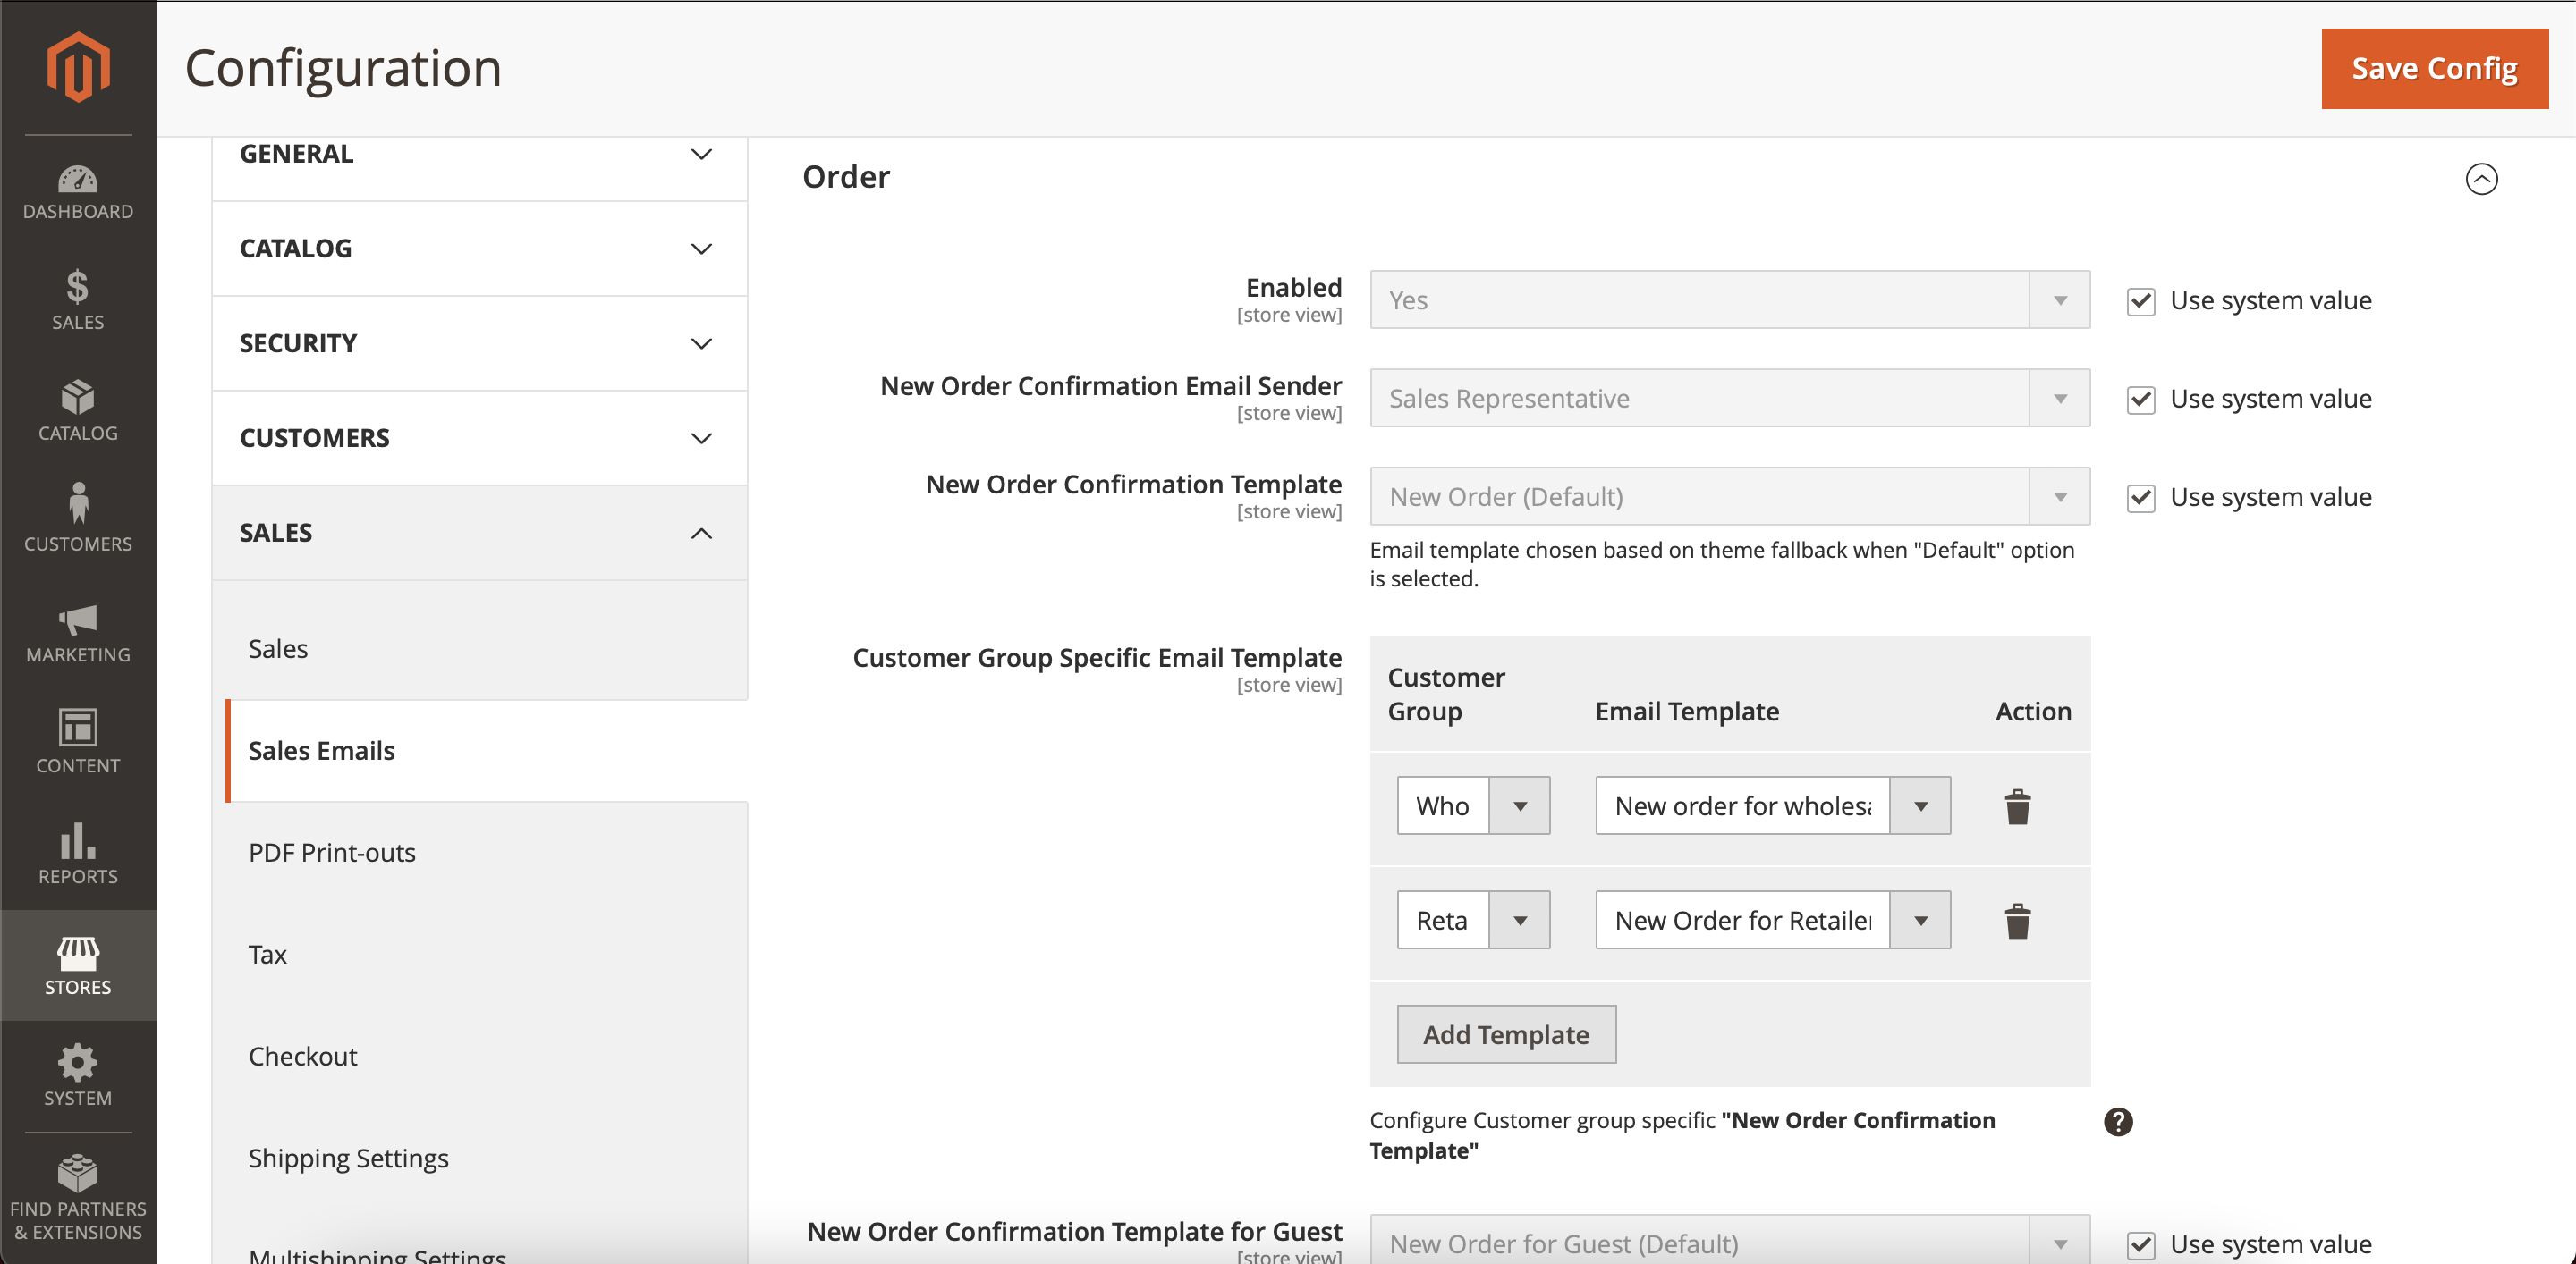Click the Magento logo icon
The image size is (2576, 1264).
pos(78,67)
